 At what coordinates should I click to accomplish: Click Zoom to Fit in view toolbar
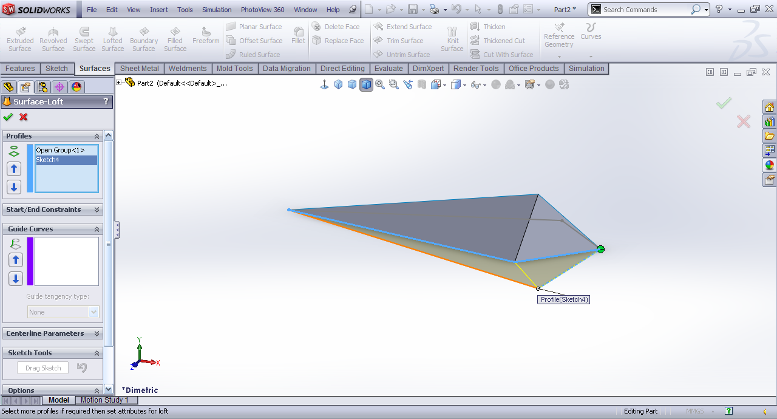(380, 85)
